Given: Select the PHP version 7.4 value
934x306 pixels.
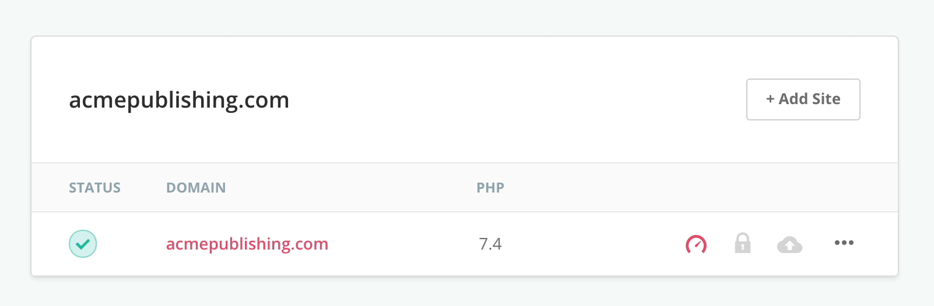Looking at the screenshot, I should (490, 244).
